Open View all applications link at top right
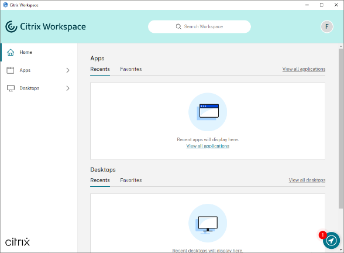Image resolution: width=344 pixels, height=253 pixels. click(x=304, y=69)
